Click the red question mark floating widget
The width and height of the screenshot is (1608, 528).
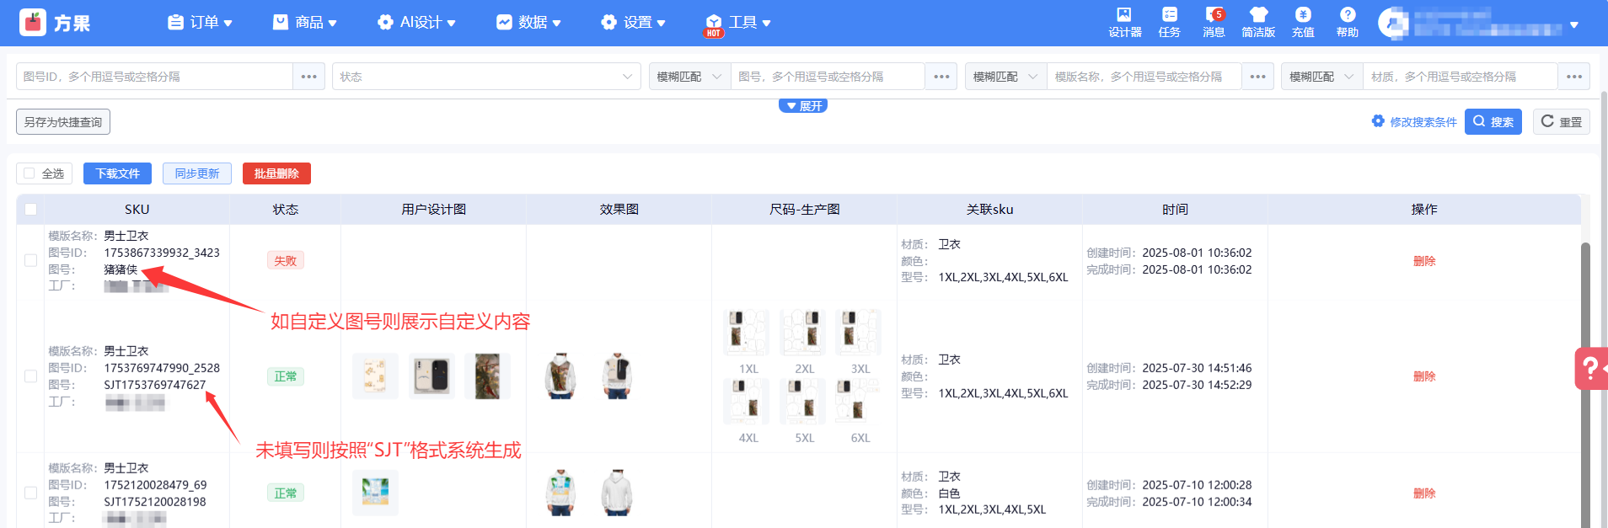1589,368
